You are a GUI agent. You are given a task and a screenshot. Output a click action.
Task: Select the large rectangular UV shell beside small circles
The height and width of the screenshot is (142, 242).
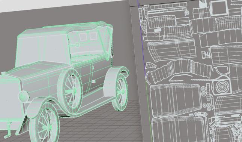click(175, 98)
